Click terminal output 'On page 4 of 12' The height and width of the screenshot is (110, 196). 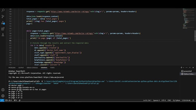point(15,98)
